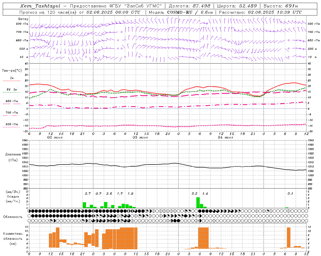Click the 700 гПа temperature legend dash-dot line
This screenshot has height=256, width=321.
pos(12,115)
